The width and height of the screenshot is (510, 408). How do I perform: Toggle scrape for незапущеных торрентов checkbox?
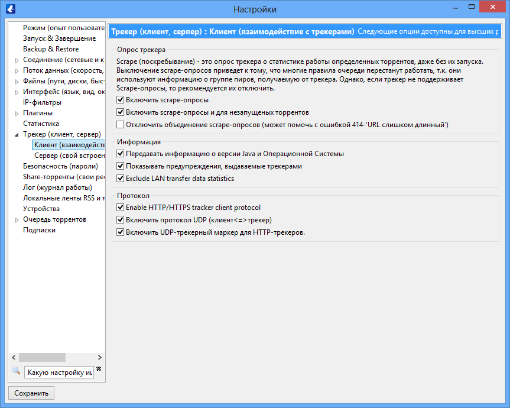coord(121,112)
